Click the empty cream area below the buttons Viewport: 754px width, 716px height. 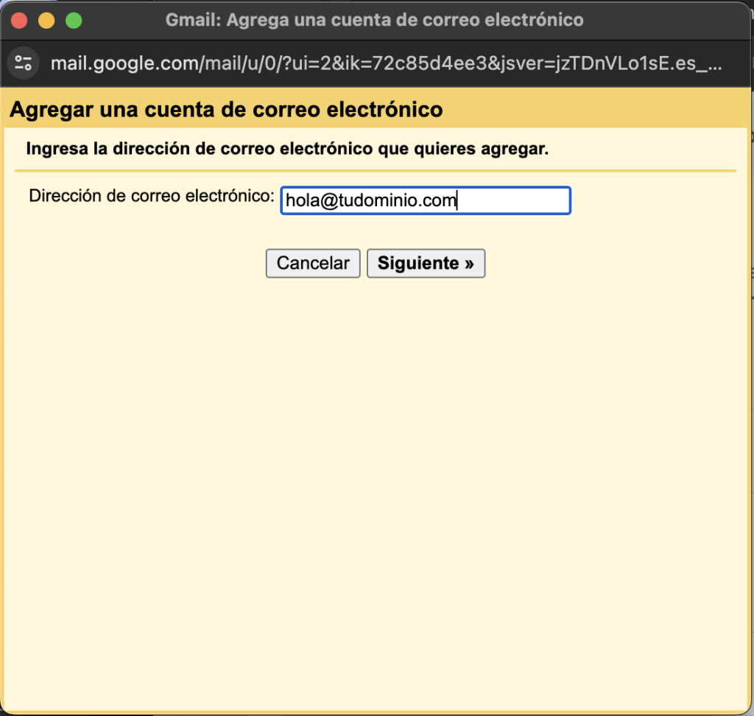tap(376, 479)
